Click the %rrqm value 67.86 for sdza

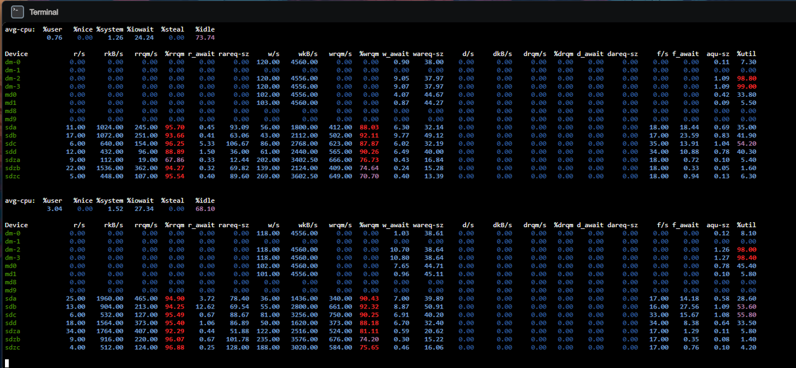[175, 160]
